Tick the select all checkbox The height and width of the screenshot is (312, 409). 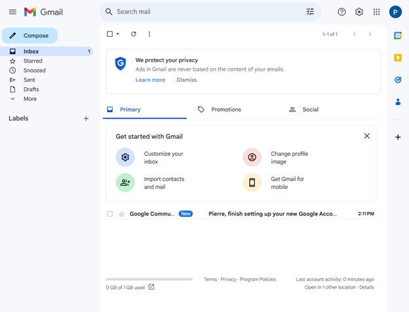110,34
